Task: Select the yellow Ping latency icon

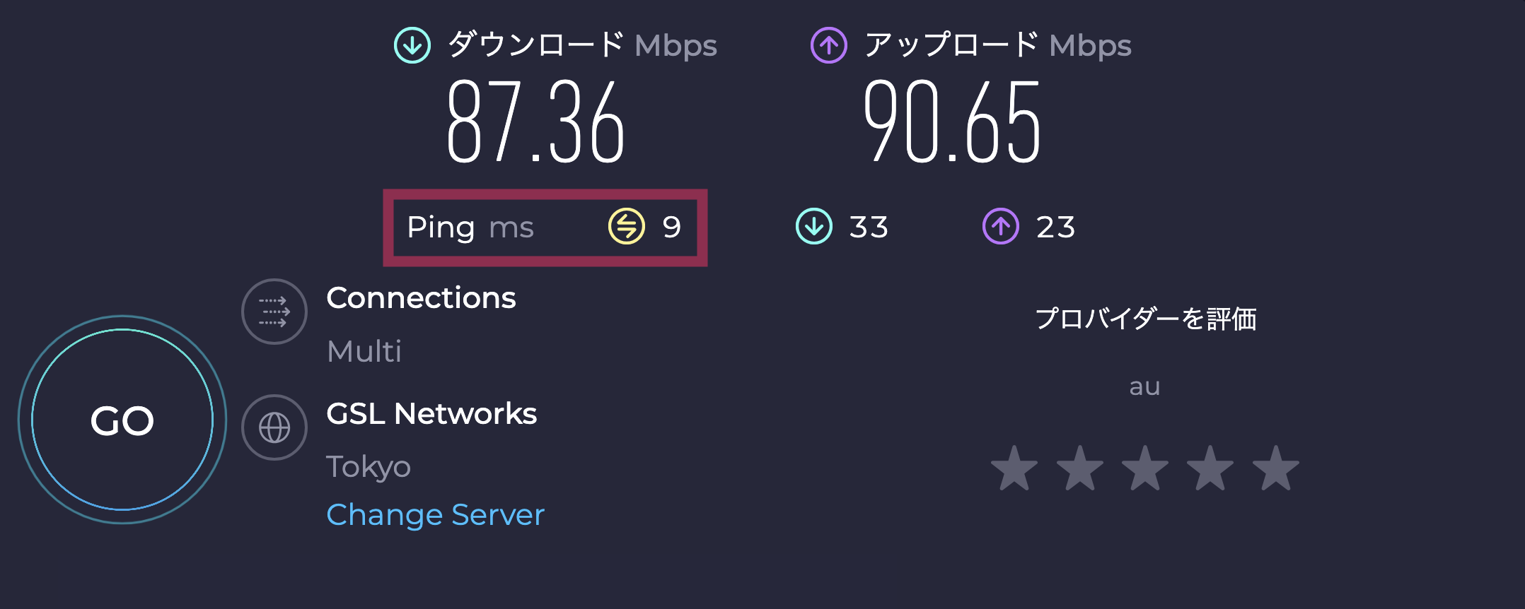Action: point(625,227)
